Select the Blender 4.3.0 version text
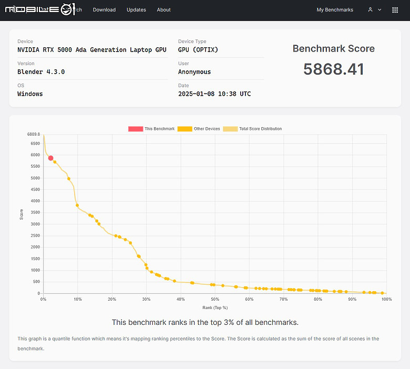Image resolution: width=410 pixels, height=369 pixels. coord(41,71)
